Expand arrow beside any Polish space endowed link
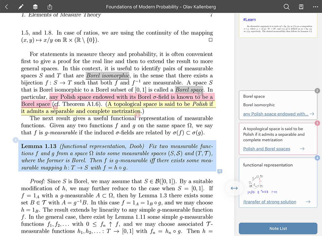The height and width of the screenshot is (236, 322). pyautogui.click(x=312, y=114)
